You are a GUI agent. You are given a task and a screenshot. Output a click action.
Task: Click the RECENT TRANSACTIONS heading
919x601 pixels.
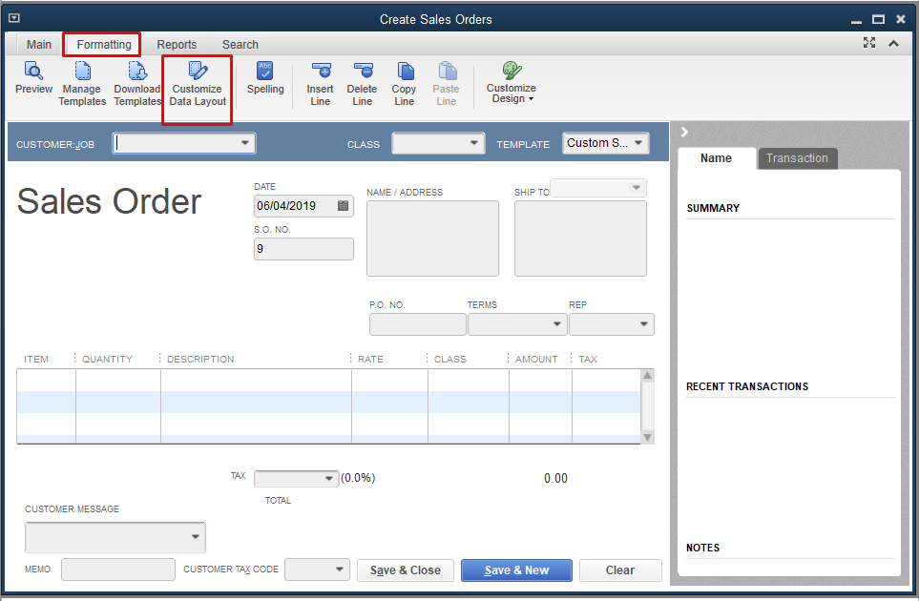coord(747,386)
